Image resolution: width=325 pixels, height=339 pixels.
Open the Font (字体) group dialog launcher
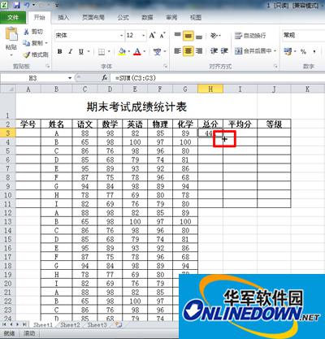click(165, 66)
